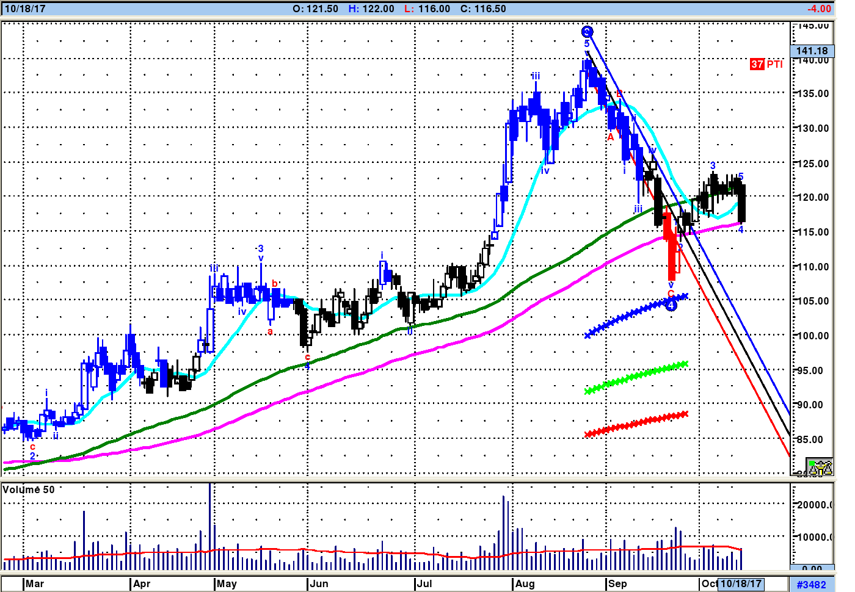Click the O: 121.50 open price in header
The height and width of the screenshot is (592, 855).
point(315,9)
